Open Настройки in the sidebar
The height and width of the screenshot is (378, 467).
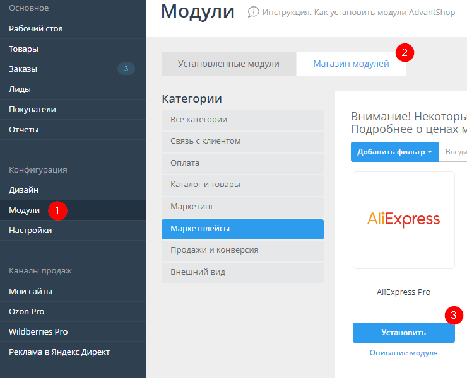pyautogui.click(x=30, y=230)
